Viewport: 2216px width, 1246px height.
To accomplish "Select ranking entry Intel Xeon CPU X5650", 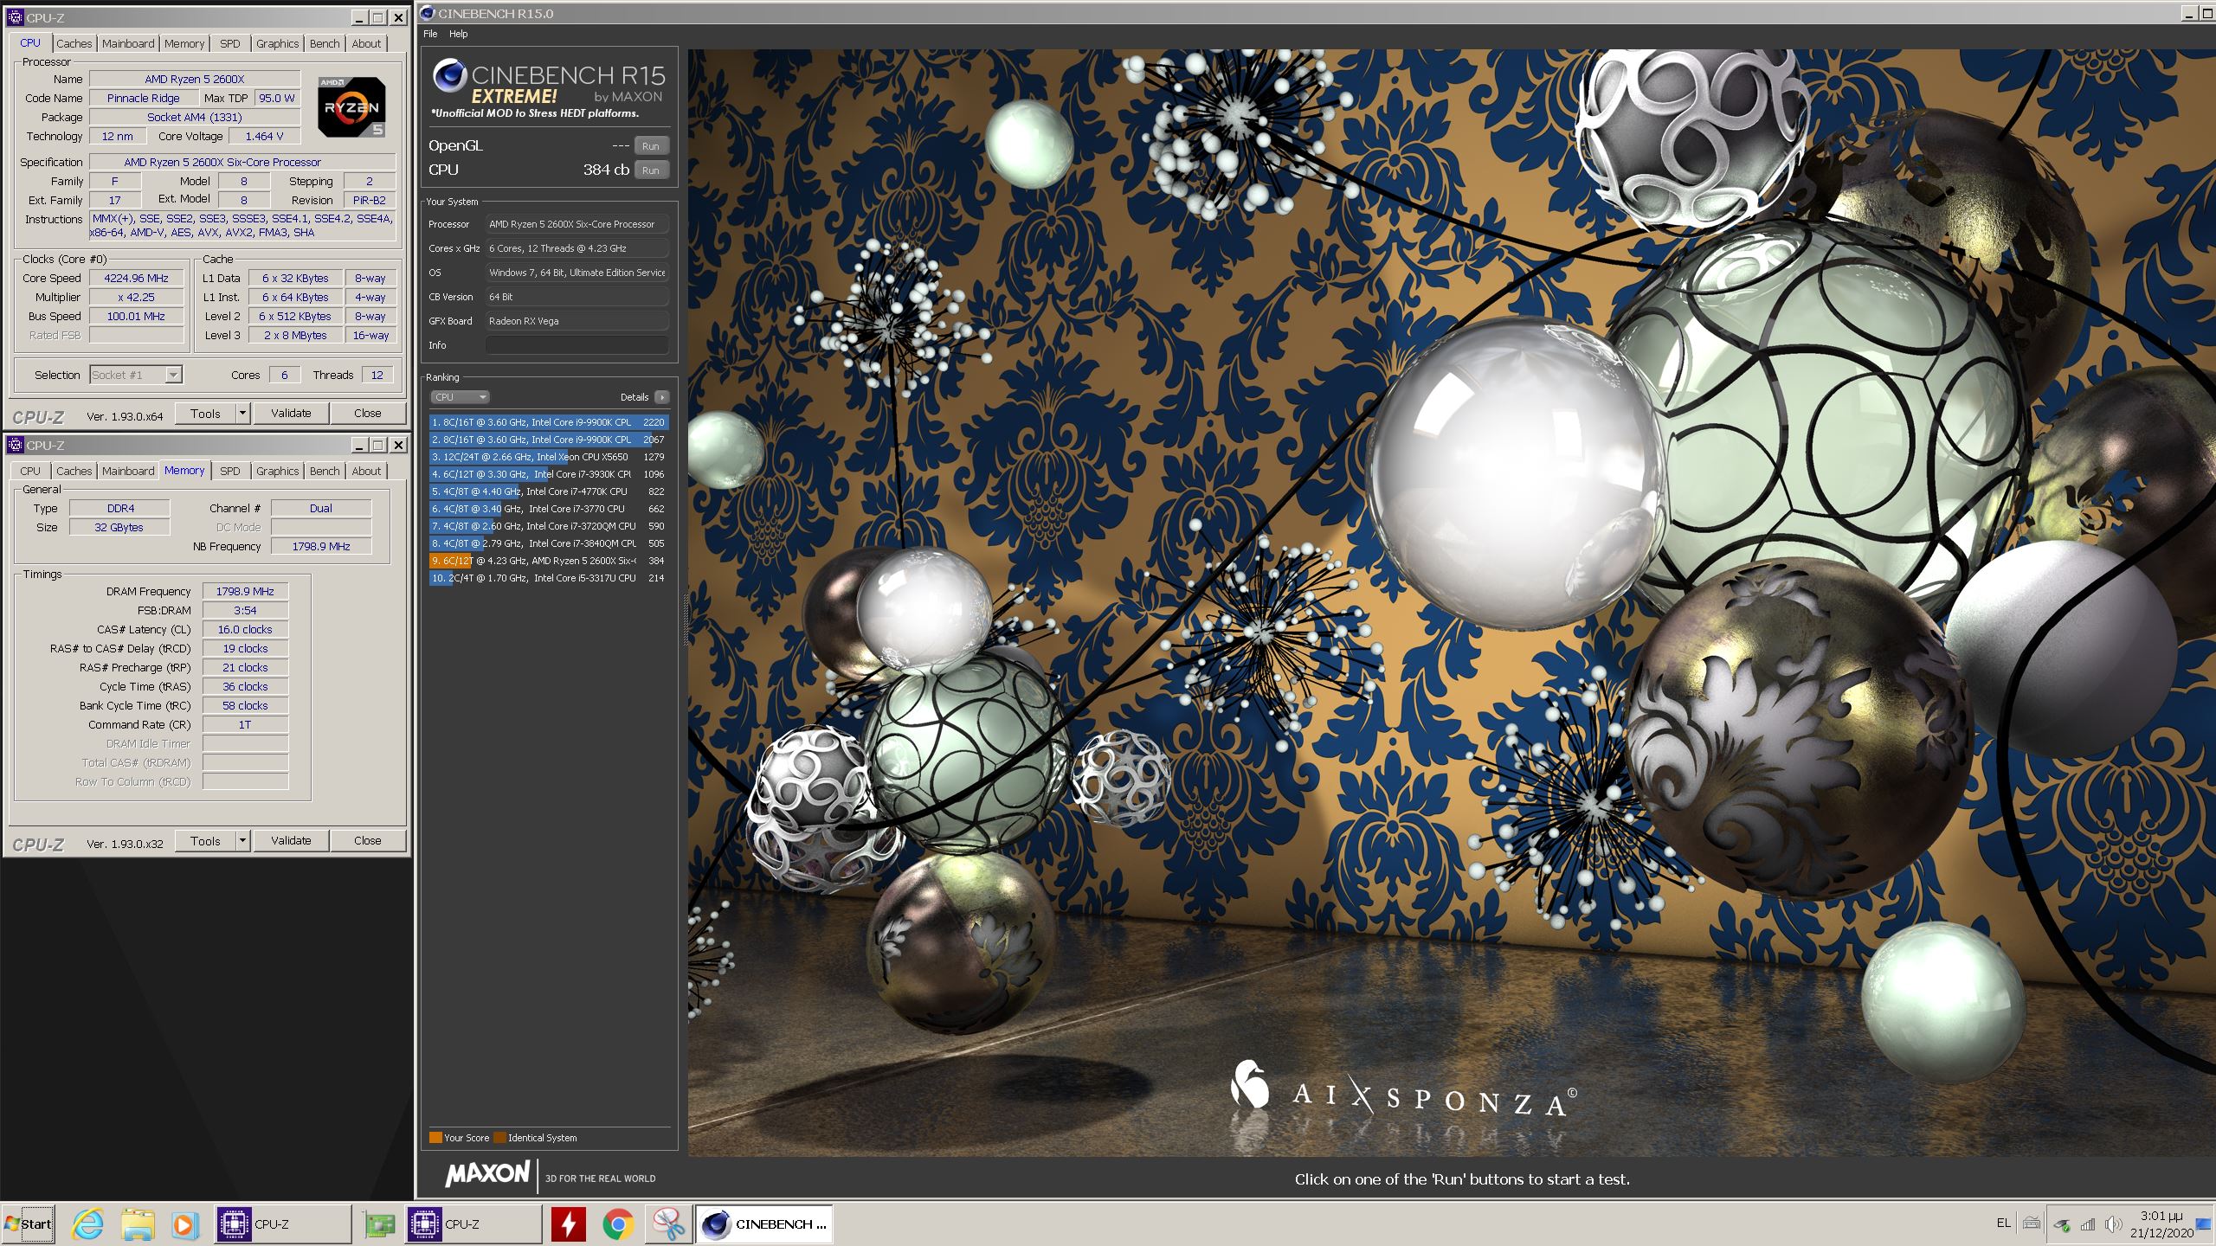I will click(x=549, y=457).
